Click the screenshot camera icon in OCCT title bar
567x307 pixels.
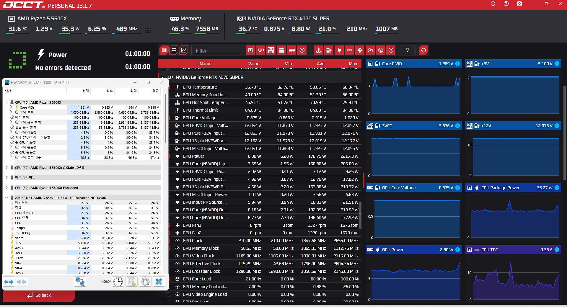[x=519, y=4]
